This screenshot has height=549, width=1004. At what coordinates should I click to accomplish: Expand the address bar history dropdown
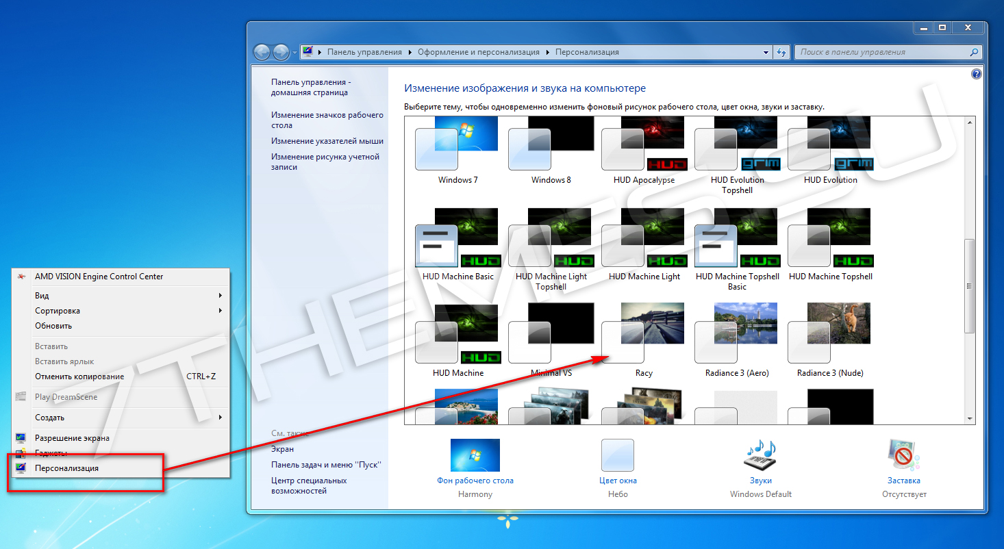coord(766,52)
